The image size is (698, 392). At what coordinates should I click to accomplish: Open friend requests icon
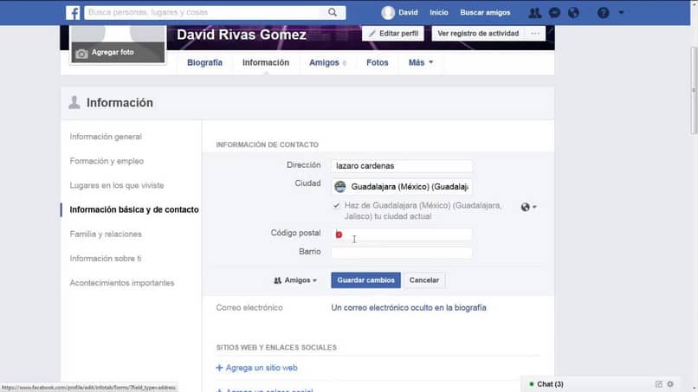click(x=534, y=12)
